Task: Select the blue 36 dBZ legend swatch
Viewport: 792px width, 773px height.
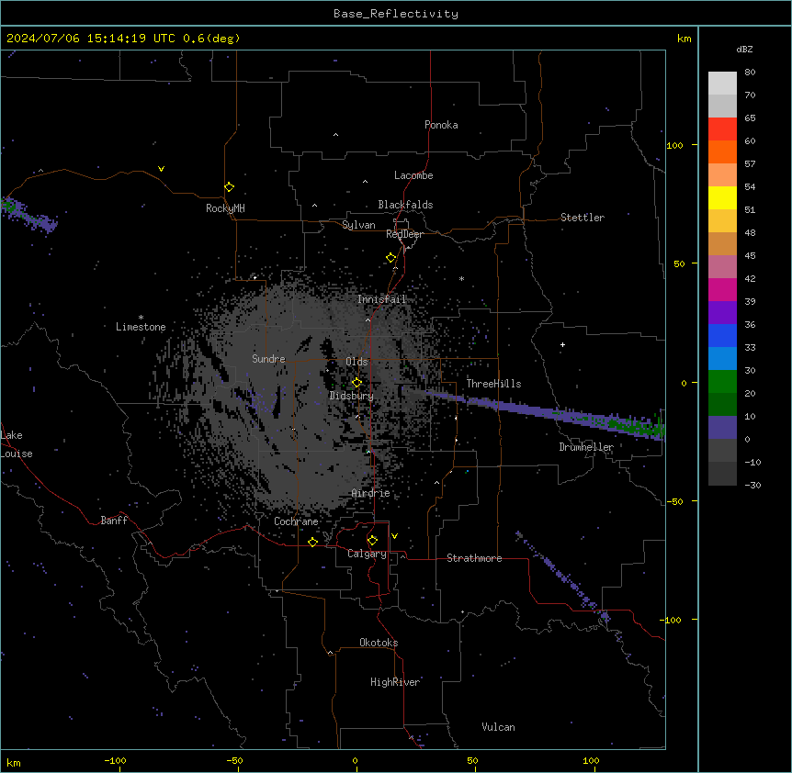Action: [722, 335]
